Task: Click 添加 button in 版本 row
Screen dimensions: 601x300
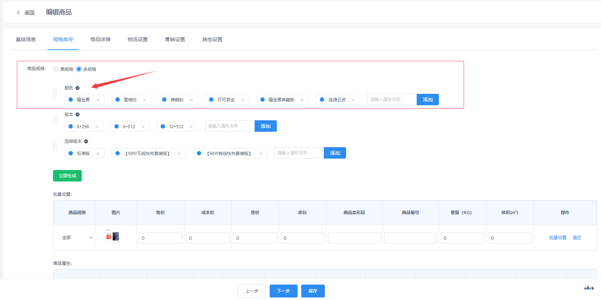Action: [x=266, y=126]
